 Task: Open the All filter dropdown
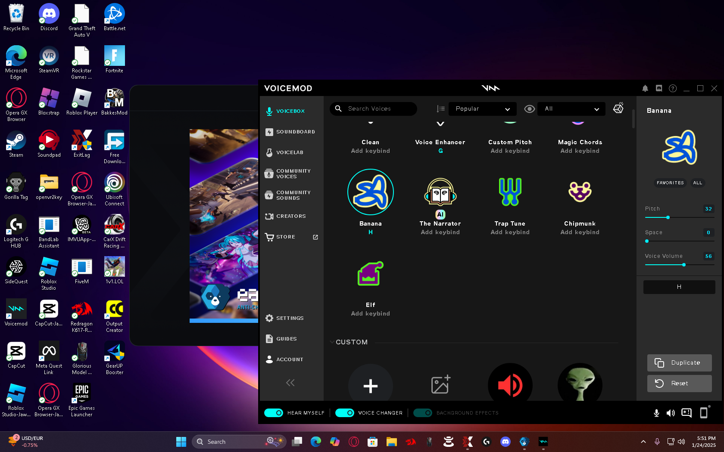pos(571,109)
